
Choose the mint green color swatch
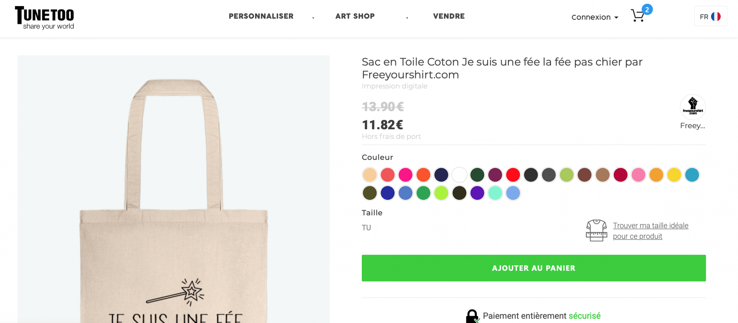pos(495,193)
